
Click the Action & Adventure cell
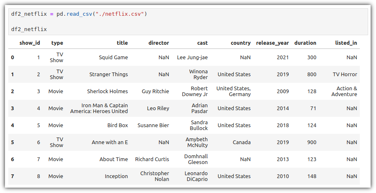click(x=345, y=92)
